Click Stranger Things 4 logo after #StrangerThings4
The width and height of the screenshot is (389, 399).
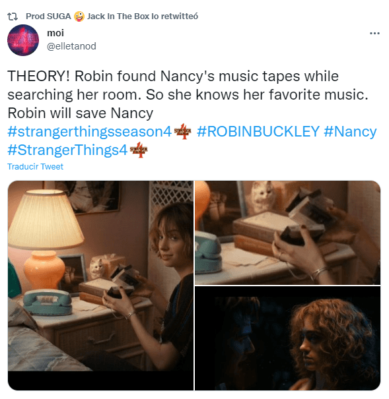click(x=139, y=150)
